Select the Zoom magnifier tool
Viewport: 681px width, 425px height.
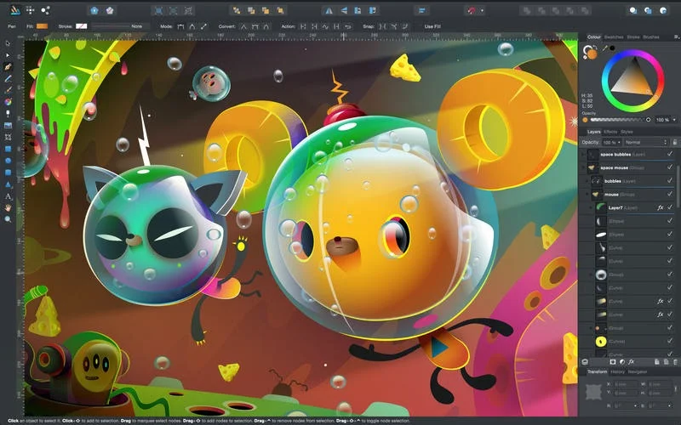8,219
